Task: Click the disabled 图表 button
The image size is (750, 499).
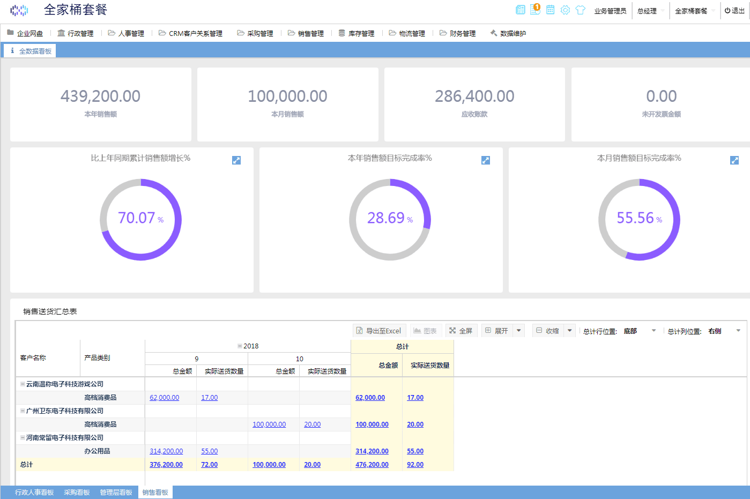Action: (425, 331)
